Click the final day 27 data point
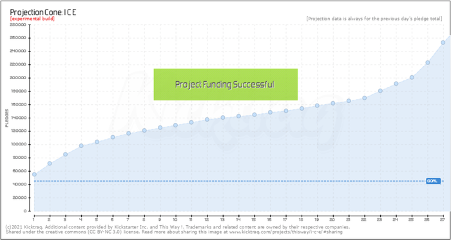 pyautogui.click(x=443, y=42)
